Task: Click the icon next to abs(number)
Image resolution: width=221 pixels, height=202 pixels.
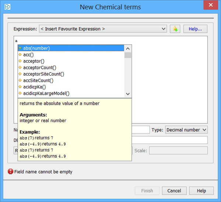Action: coord(20,48)
